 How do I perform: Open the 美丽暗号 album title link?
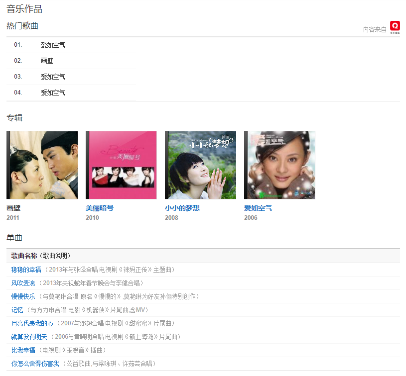[x=100, y=208]
